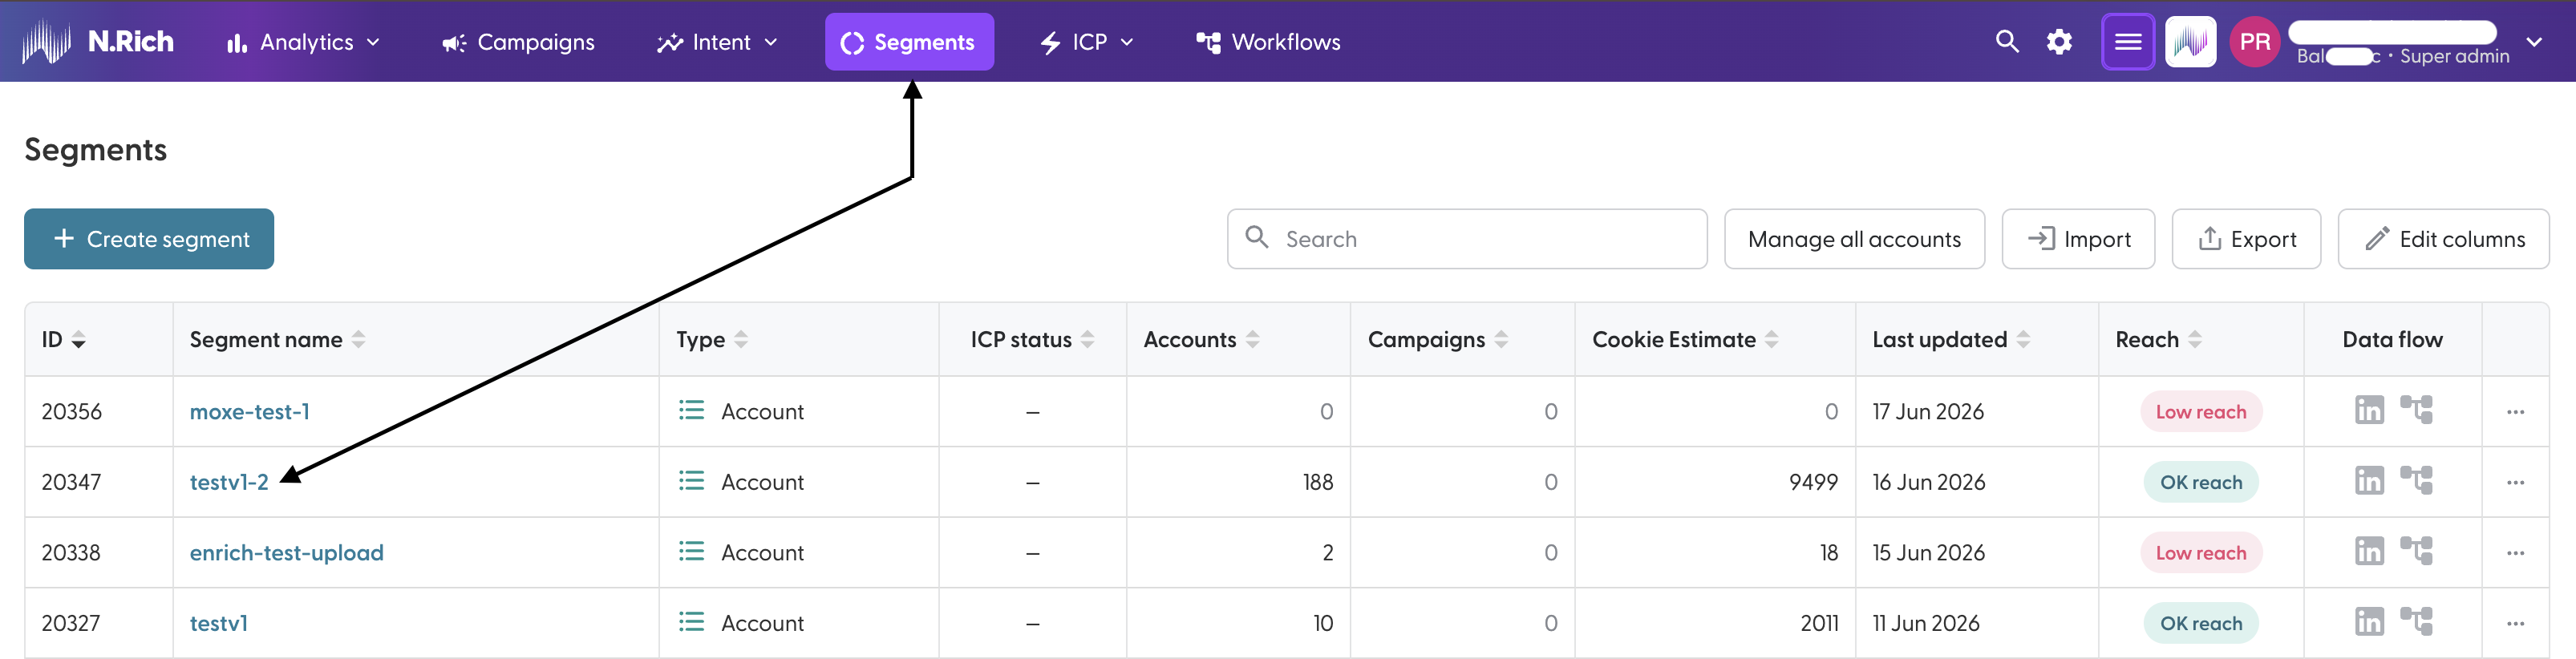Click into the segments Search field
Screen dimensions: 2576x659
[1466, 239]
